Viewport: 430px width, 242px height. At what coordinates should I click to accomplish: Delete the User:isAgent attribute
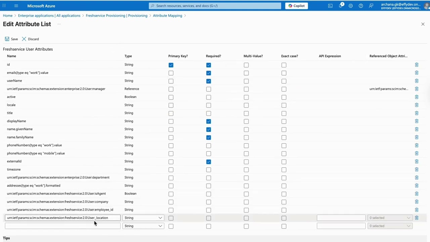417,194
